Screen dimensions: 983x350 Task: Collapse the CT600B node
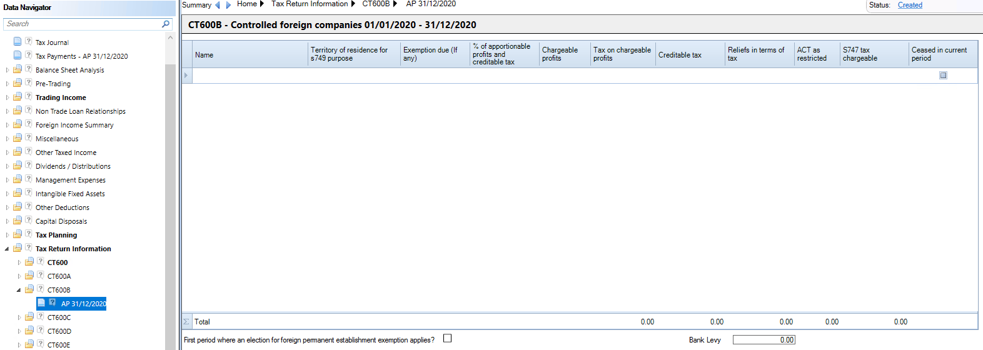(19, 290)
